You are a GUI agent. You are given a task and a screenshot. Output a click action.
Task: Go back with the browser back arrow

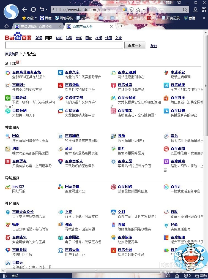(24, 9)
